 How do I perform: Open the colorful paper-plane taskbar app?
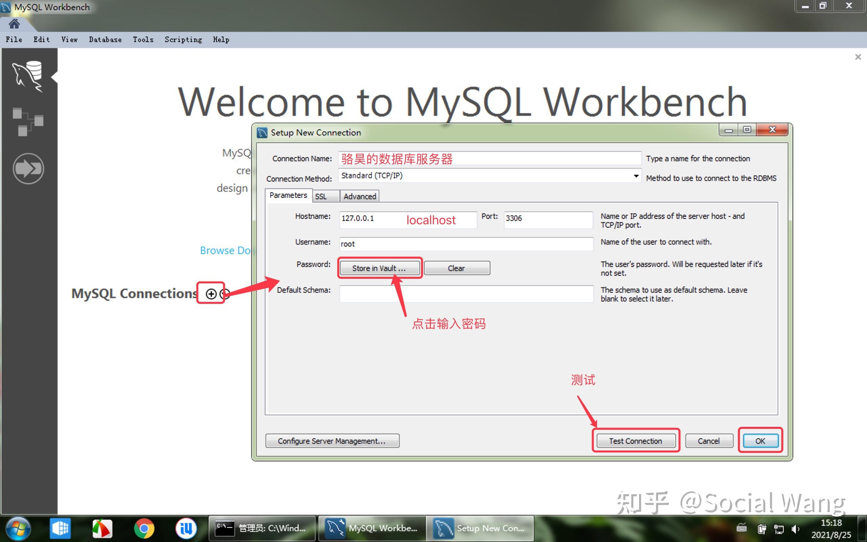coord(102,528)
